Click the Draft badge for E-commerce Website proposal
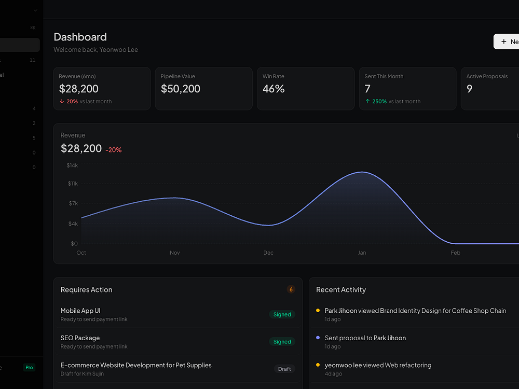This screenshot has height=389, width=519. point(284,369)
